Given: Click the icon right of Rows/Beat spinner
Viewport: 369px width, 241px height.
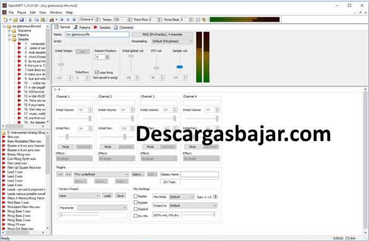Looking at the screenshot, I should click(198, 19).
